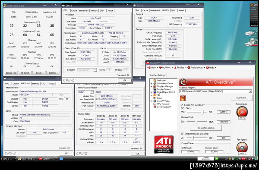Expand Displays Manager tree node
The height and width of the screenshot is (170, 259).
(152, 86)
